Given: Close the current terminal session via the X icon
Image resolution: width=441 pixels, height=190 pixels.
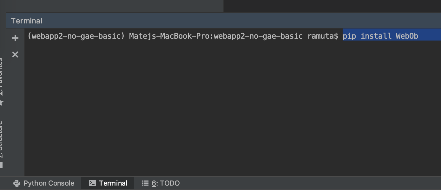Looking at the screenshot, I should coord(15,54).
